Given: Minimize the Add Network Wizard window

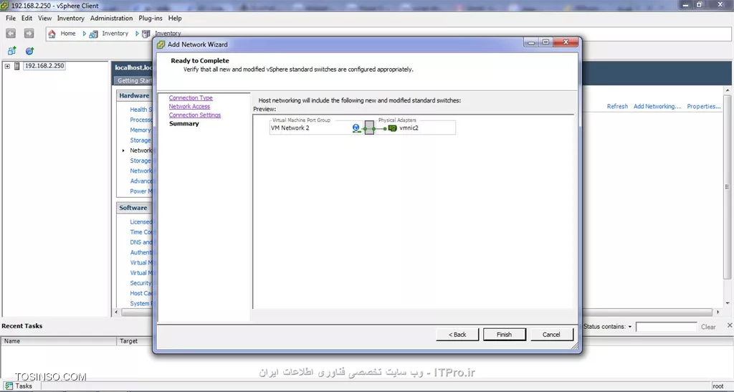Looking at the screenshot, I should pyautogui.click(x=530, y=42).
